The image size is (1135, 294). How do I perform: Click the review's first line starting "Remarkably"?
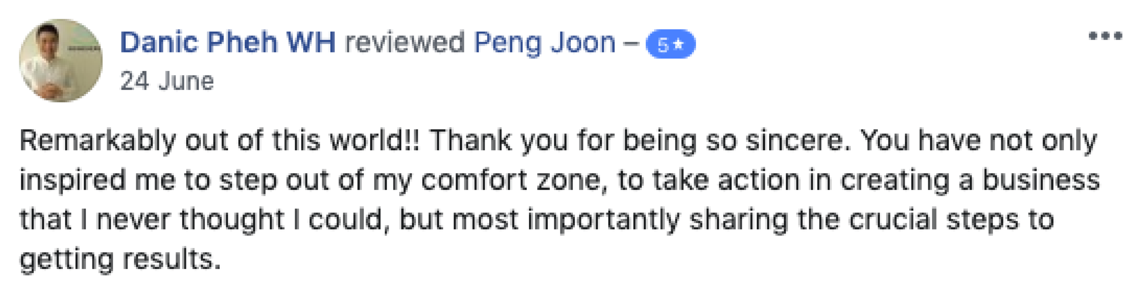[x=558, y=141]
